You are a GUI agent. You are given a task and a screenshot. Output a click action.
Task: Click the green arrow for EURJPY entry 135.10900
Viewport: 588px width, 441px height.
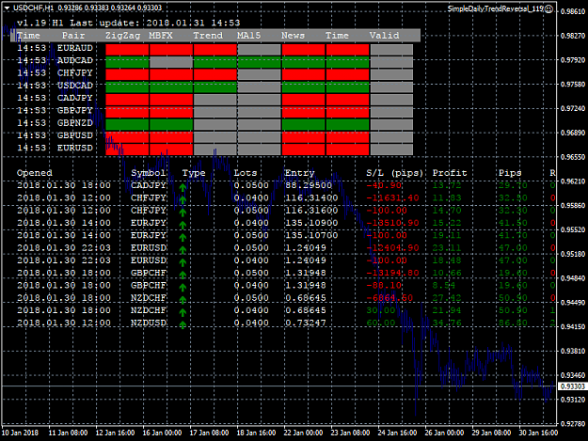[x=183, y=225]
